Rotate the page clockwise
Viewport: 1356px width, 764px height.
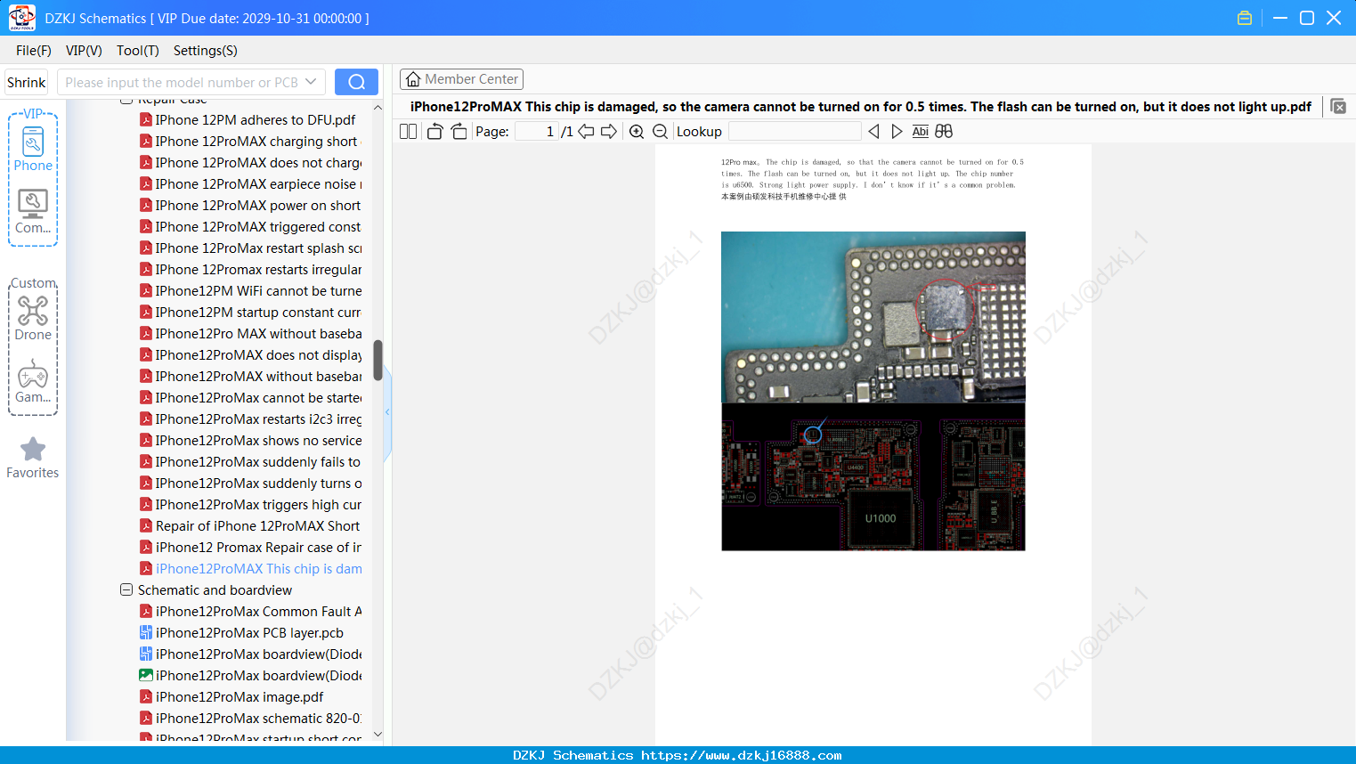tap(459, 132)
